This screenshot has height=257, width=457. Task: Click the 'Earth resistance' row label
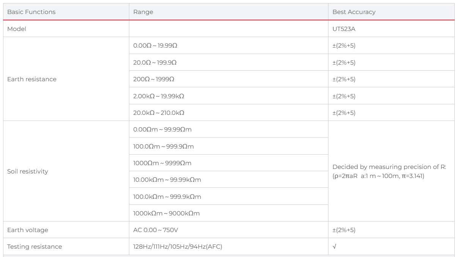32,79
